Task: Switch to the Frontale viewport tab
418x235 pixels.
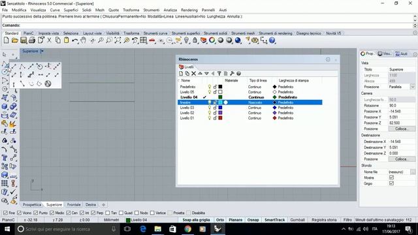Action: pos(74,204)
